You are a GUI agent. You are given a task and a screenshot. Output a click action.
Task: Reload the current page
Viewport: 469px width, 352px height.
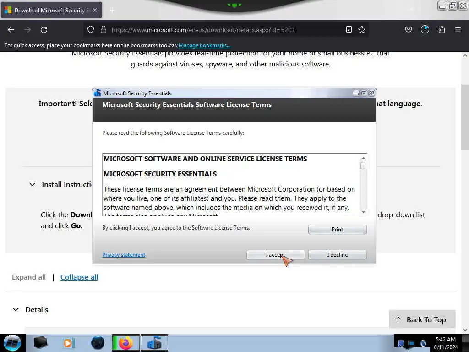[44, 30]
